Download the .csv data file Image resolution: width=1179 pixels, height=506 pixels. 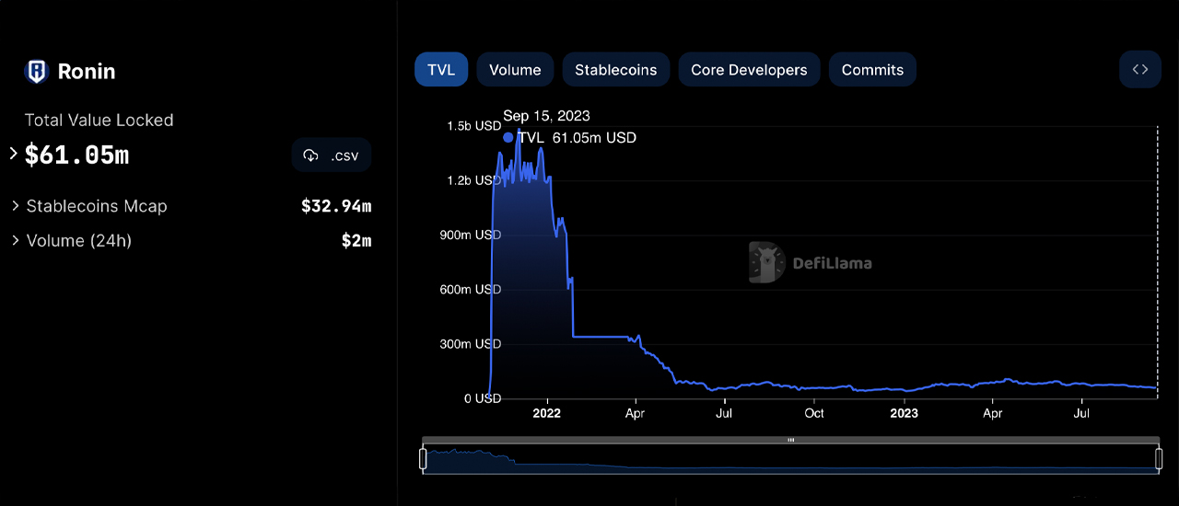332,155
